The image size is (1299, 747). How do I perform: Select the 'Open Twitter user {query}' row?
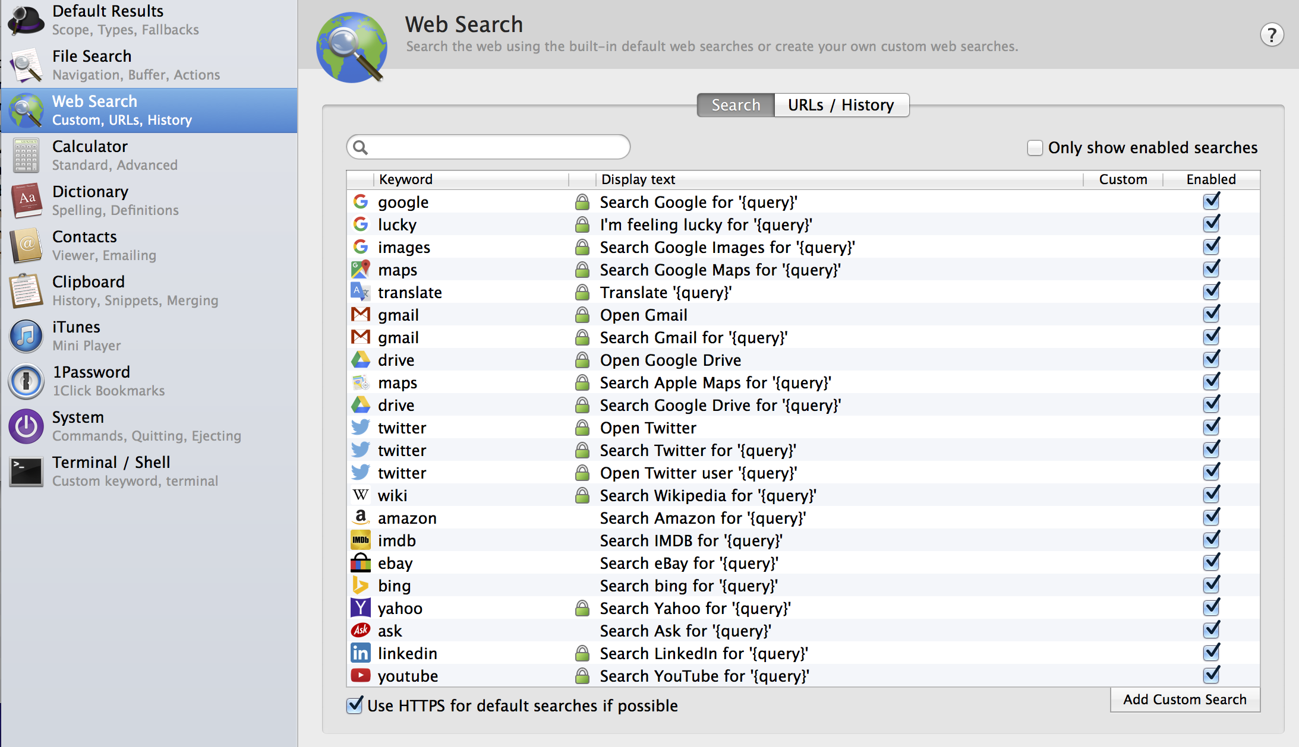coord(803,473)
